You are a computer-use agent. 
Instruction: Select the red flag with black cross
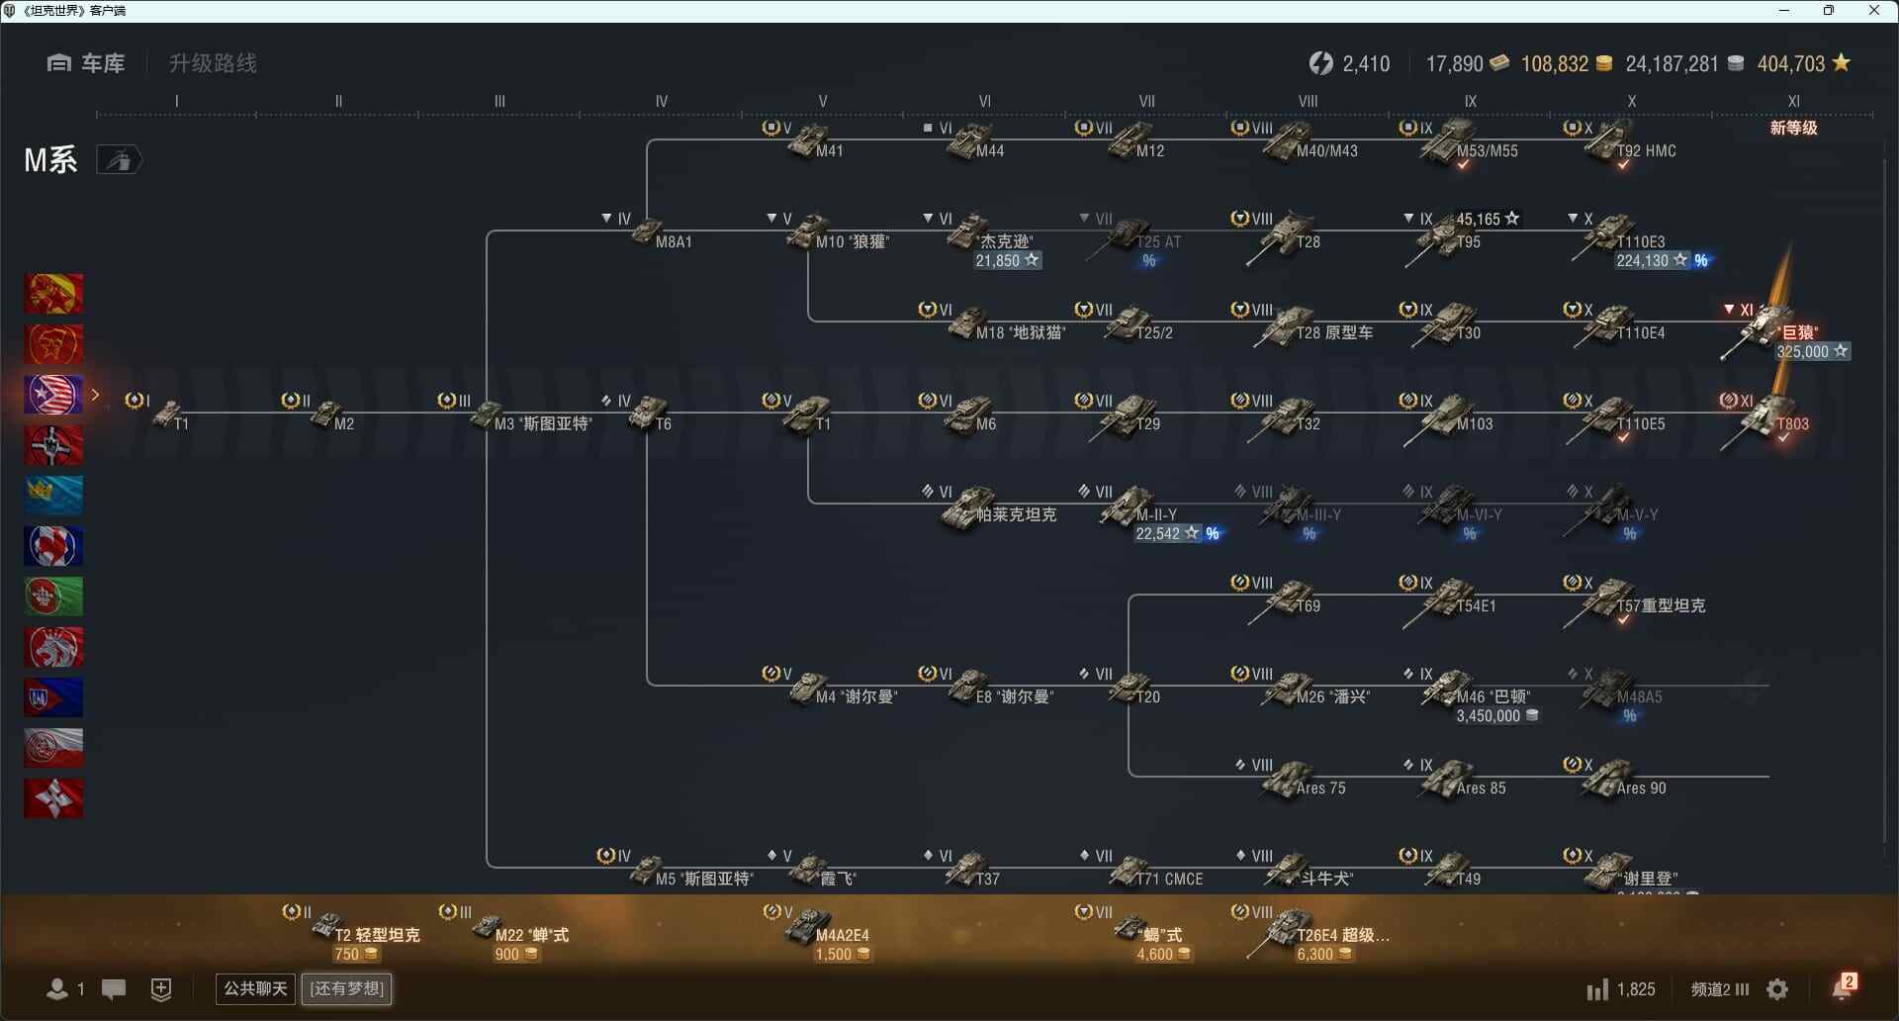tap(53, 445)
